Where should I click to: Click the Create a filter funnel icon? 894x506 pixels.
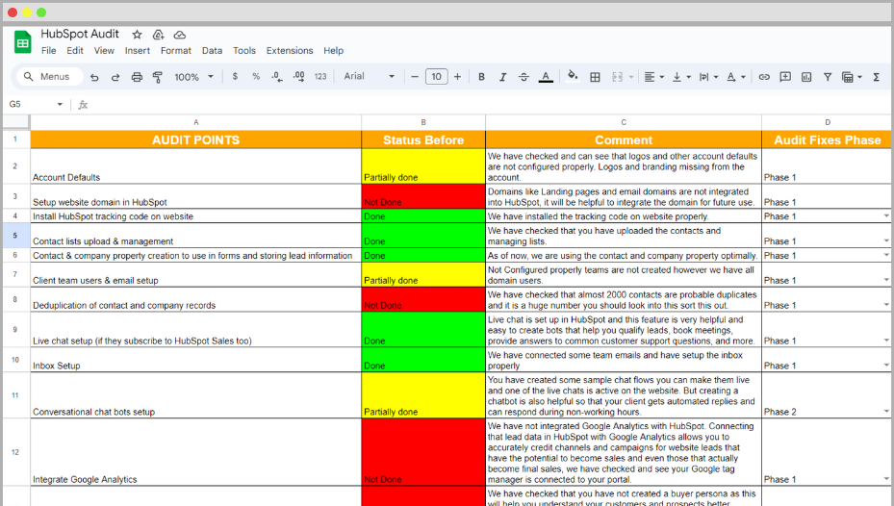828,77
